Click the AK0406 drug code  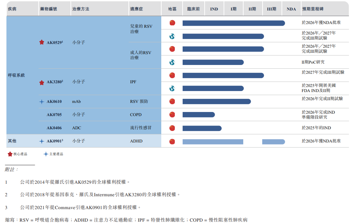click(54, 128)
